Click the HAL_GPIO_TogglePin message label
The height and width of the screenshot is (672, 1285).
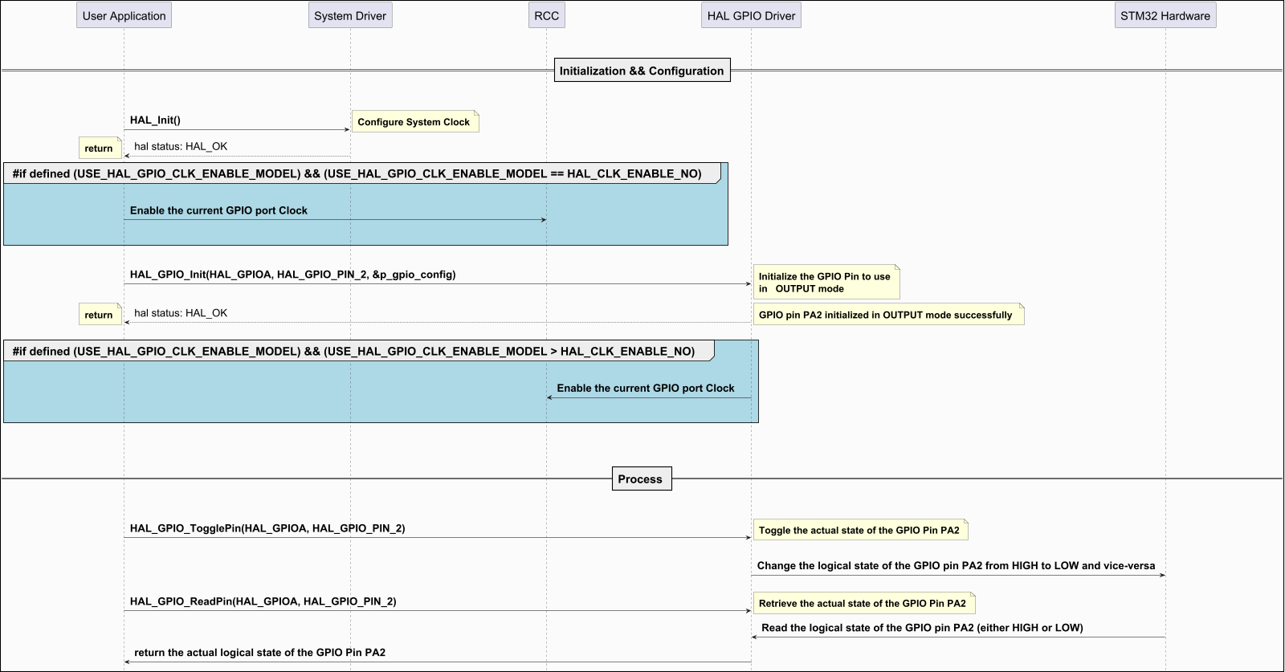[267, 528]
